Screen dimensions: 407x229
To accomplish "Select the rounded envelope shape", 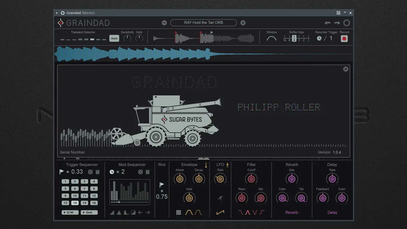I will click(x=198, y=213).
